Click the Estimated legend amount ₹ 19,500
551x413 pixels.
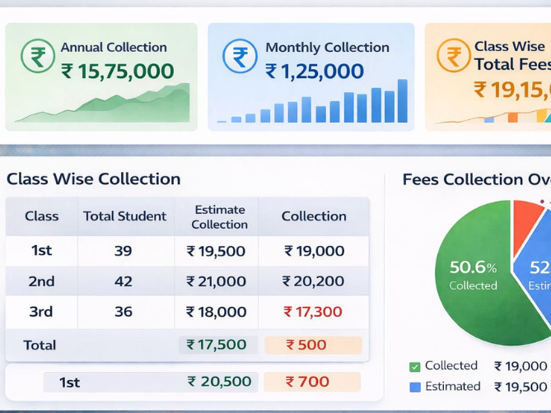tap(521, 387)
